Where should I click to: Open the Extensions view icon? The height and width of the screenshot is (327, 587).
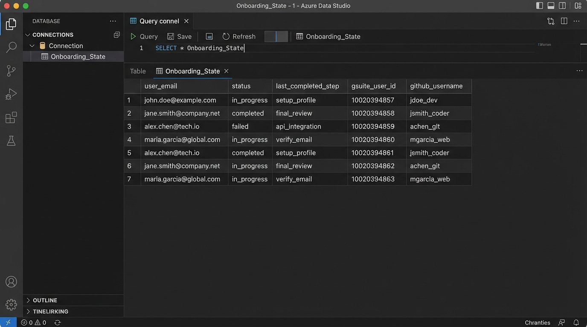point(11,118)
